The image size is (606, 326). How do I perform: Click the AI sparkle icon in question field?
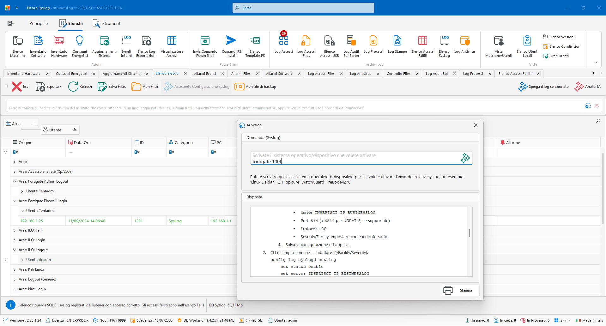pos(465,158)
